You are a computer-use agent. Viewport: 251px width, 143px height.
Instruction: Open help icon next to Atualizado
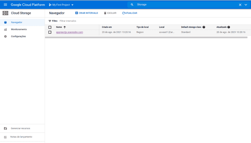[x=229, y=27]
